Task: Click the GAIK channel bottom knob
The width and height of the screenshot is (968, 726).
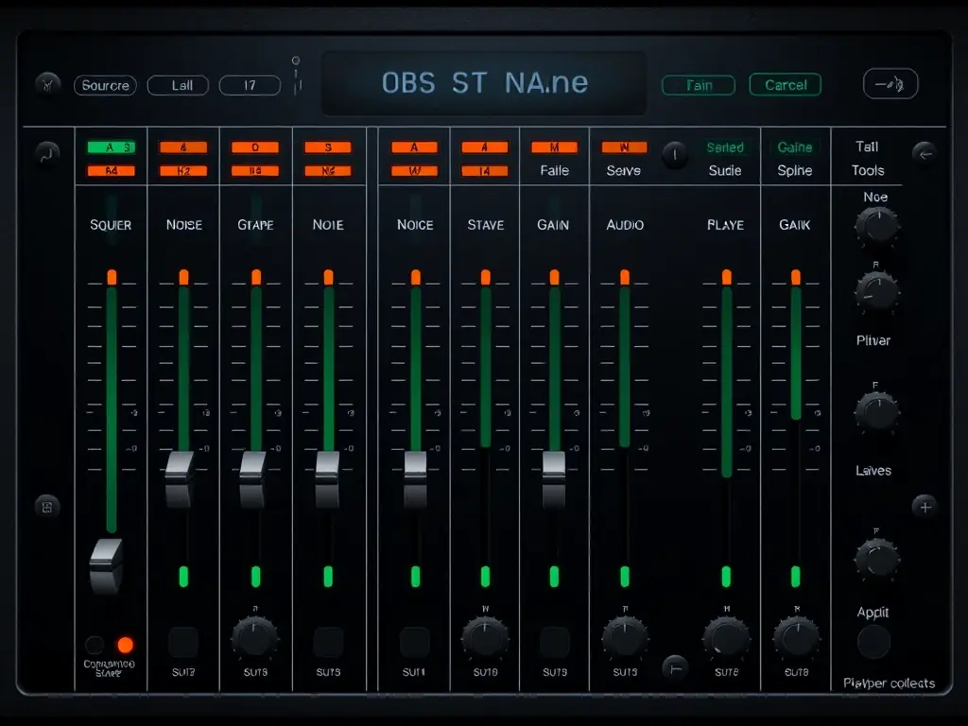Action: pos(796,638)
